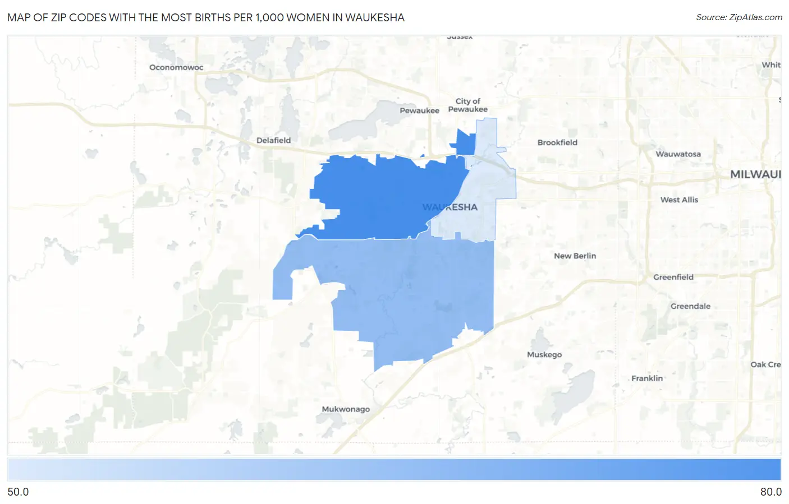Click the Muskego map label
The image size is (789, 504).
[x=544, y=354]
